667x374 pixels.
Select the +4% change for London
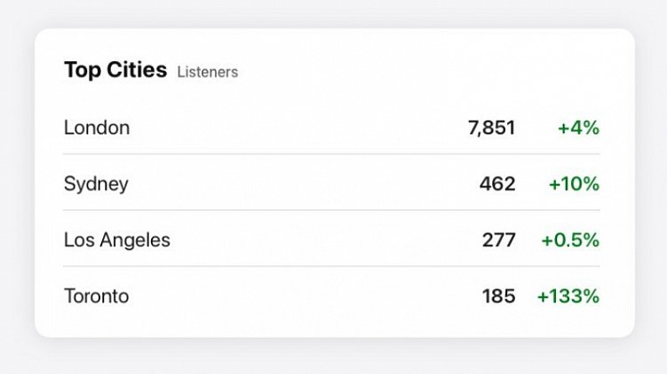(578, 128)
